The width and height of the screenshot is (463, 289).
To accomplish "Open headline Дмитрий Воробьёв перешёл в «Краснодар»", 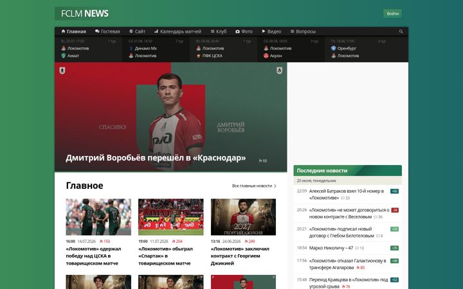I will coord(156,158).
